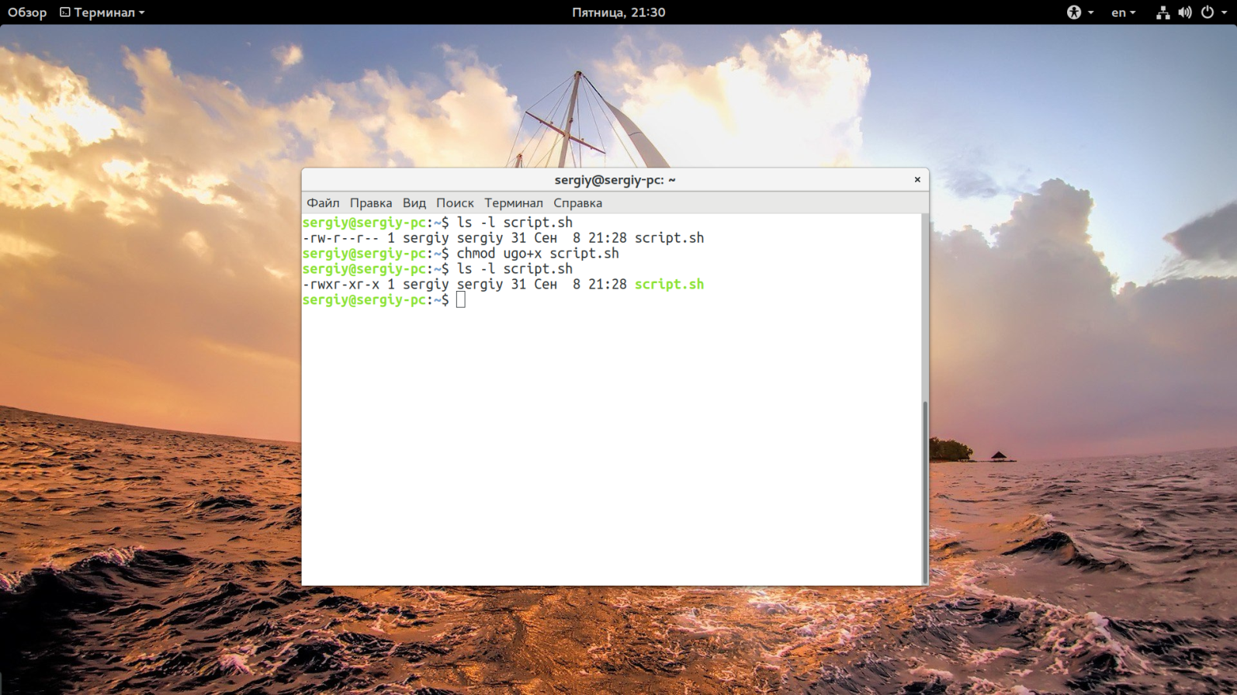Open the en keyboard layout dropdown

[x=1122, y=12]
